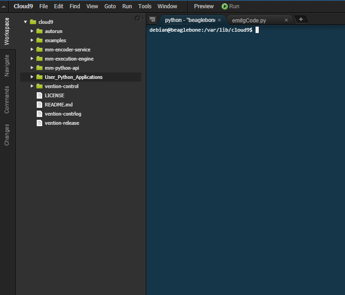This screenshot has height=295, width=345.
Task: Select the mm-execution-engine label
Action: click(x=69, y=59)
